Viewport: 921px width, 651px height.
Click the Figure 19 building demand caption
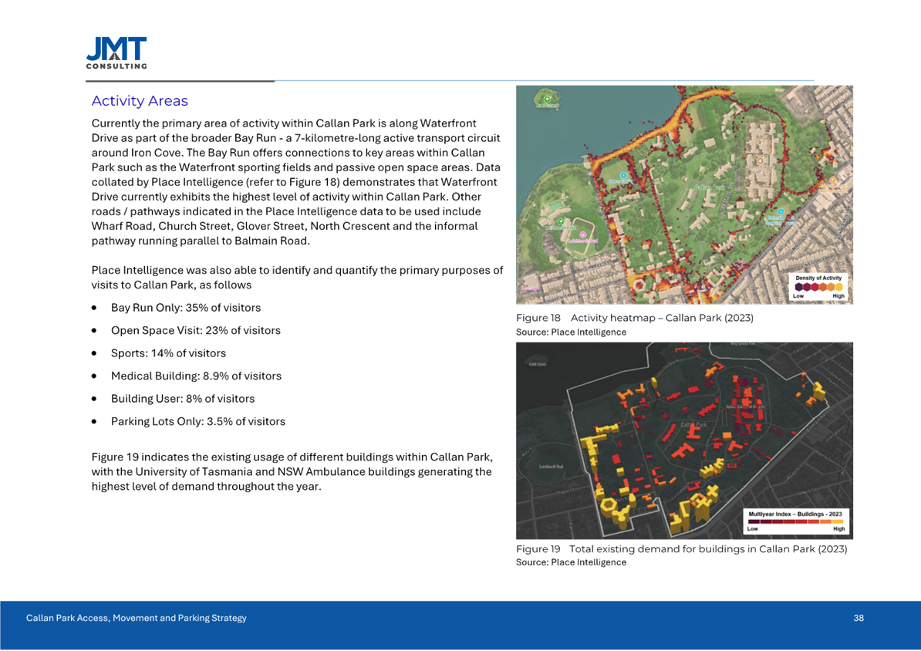(682, 548)
